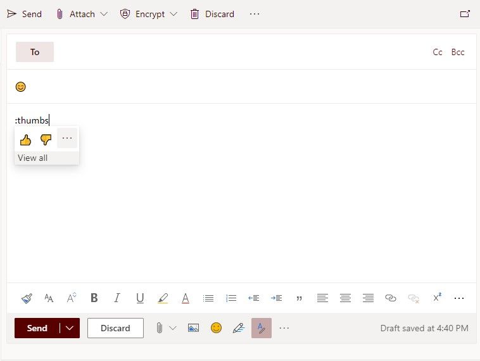Click the To recipients button

(x=35, y=52)
